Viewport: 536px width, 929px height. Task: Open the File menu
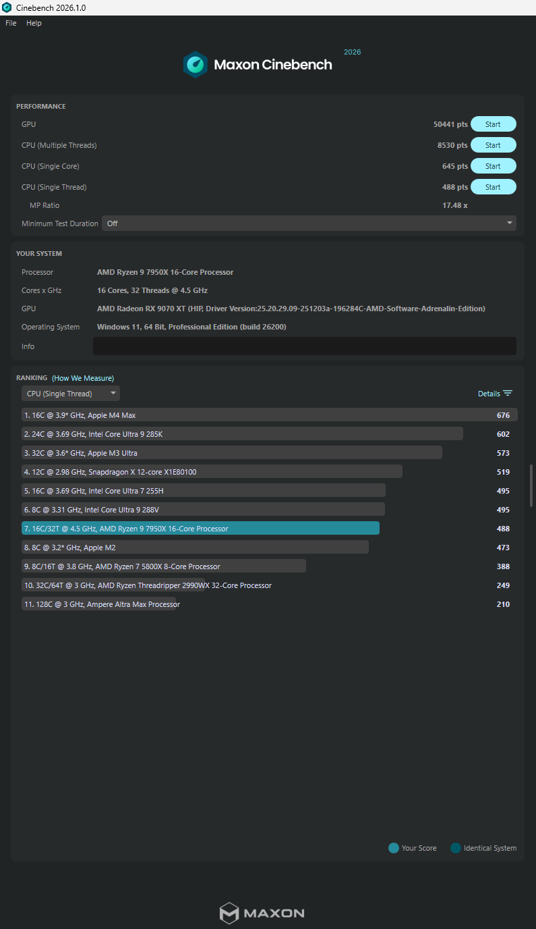point(11,23)
